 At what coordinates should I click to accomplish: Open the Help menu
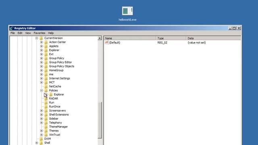tap(51, 33)
